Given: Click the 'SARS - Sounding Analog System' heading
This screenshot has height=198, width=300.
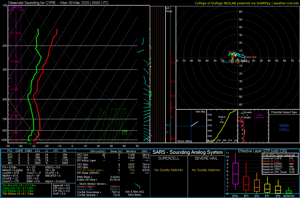Looking at the screenshot, I should pos(188,152).
